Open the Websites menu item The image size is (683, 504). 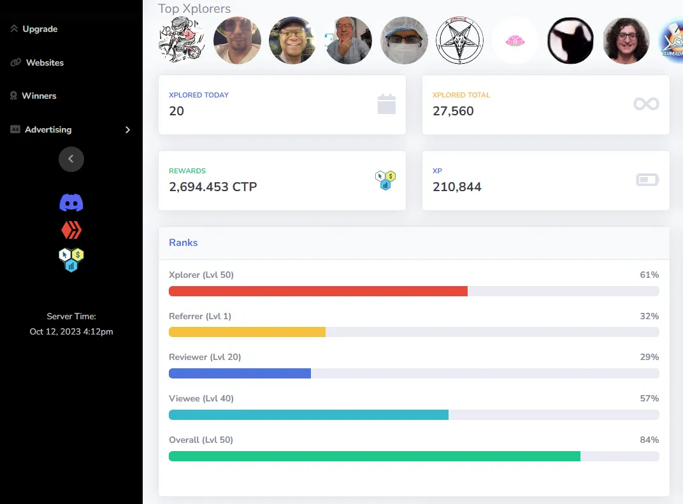point(45,63)
